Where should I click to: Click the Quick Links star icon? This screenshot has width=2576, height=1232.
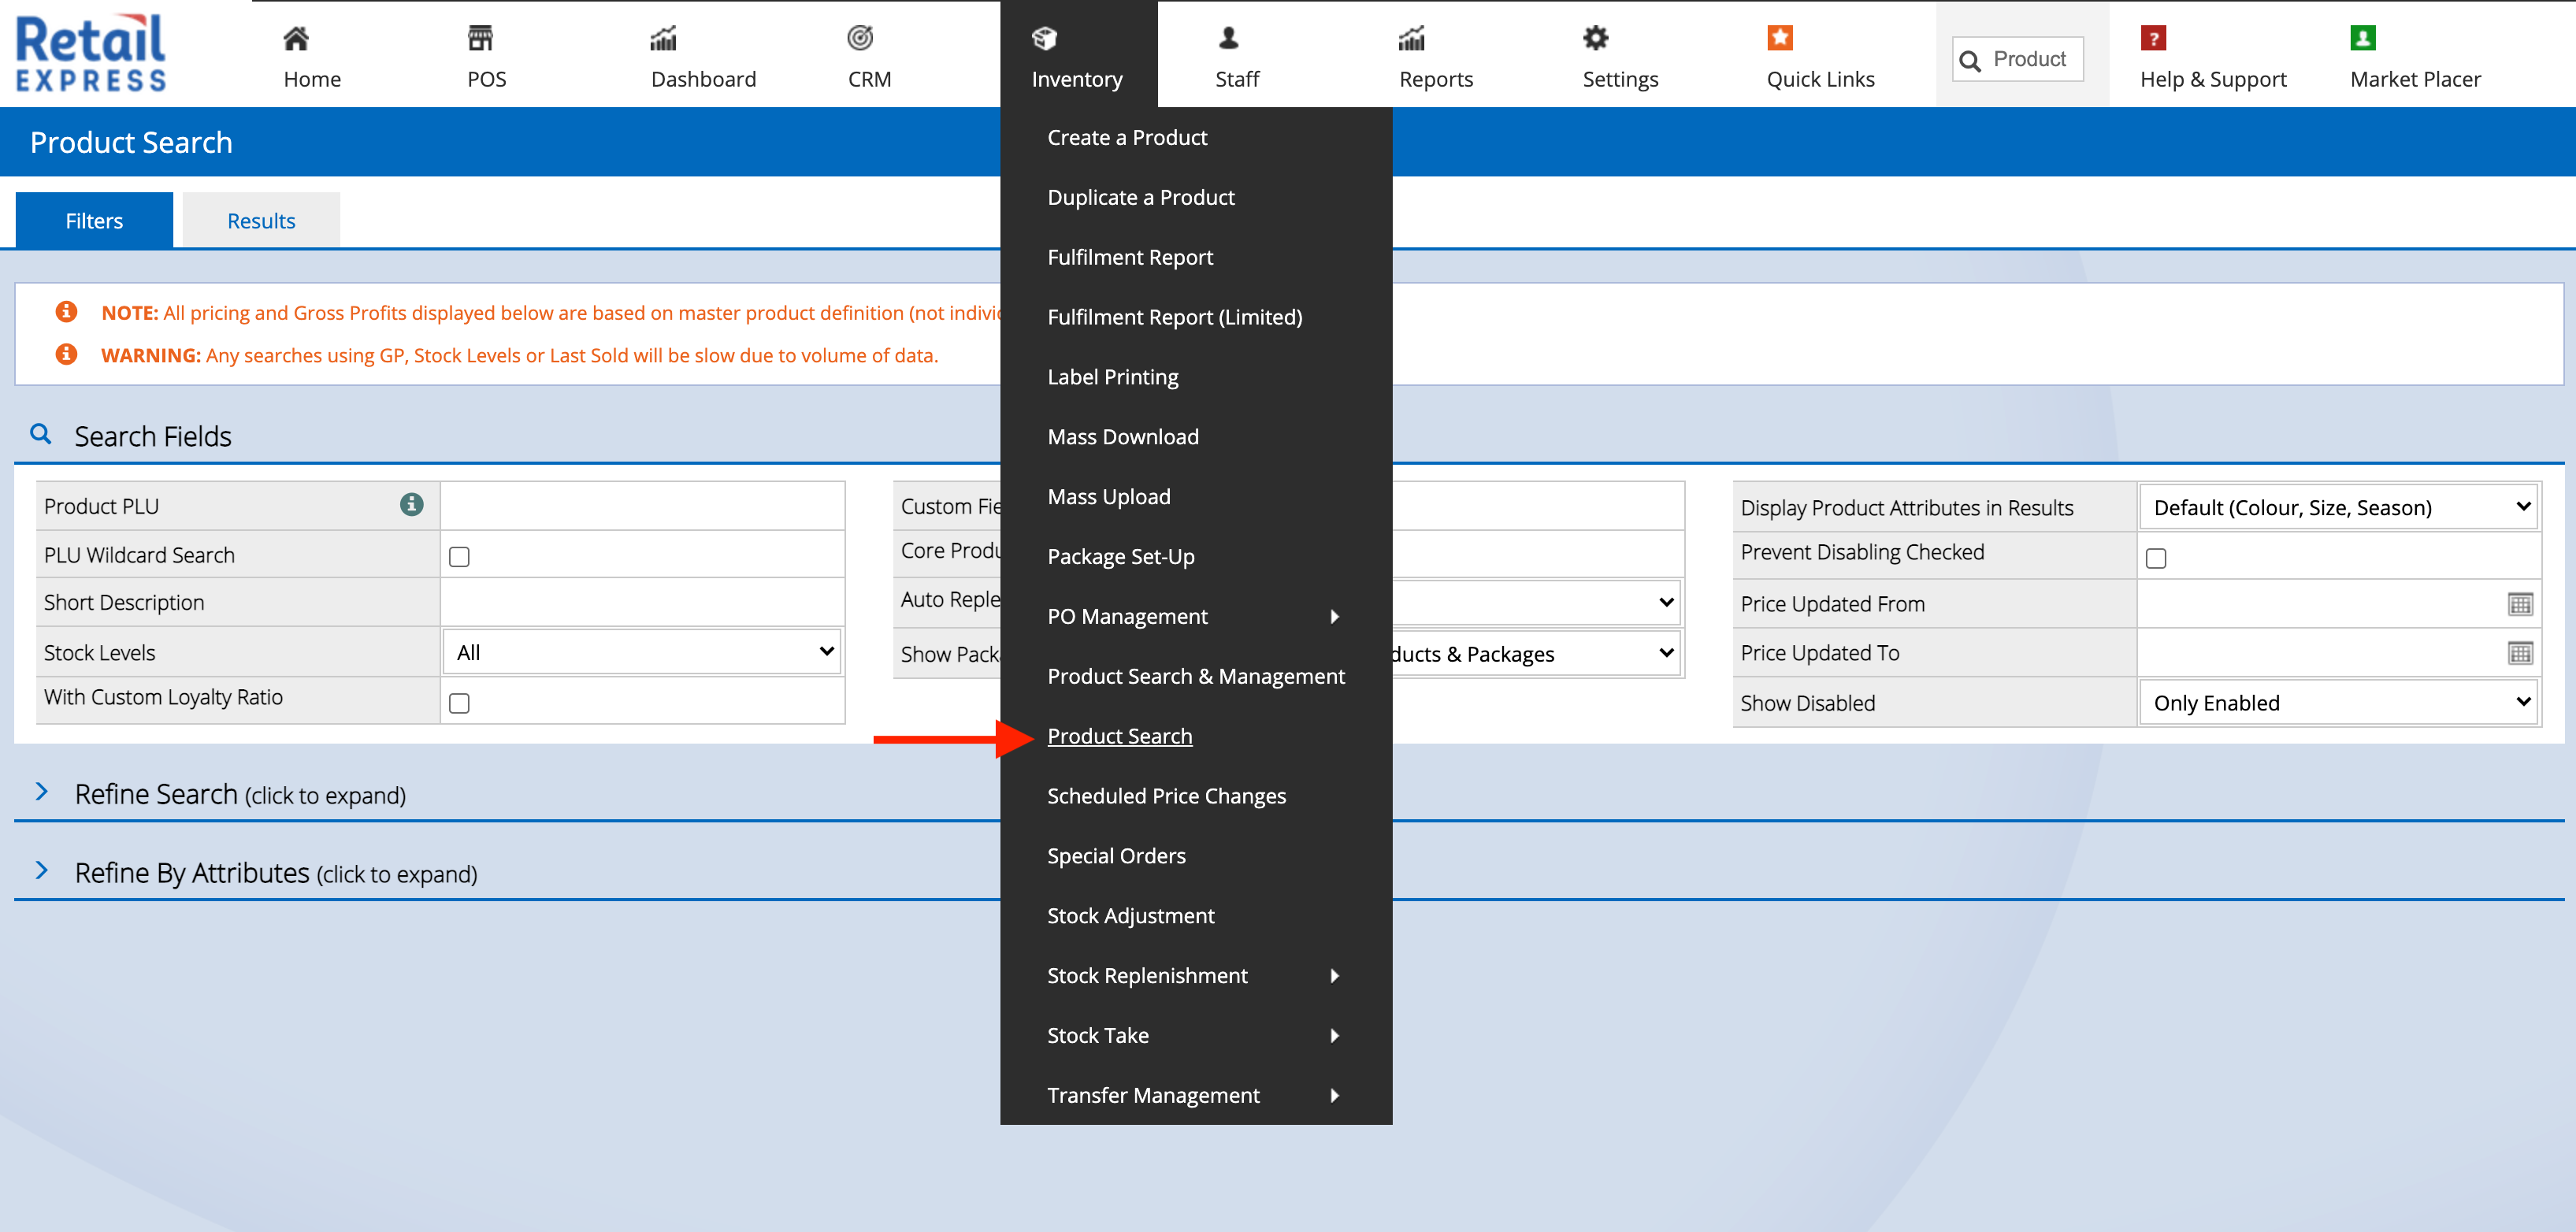click(x=1780, y=38)
